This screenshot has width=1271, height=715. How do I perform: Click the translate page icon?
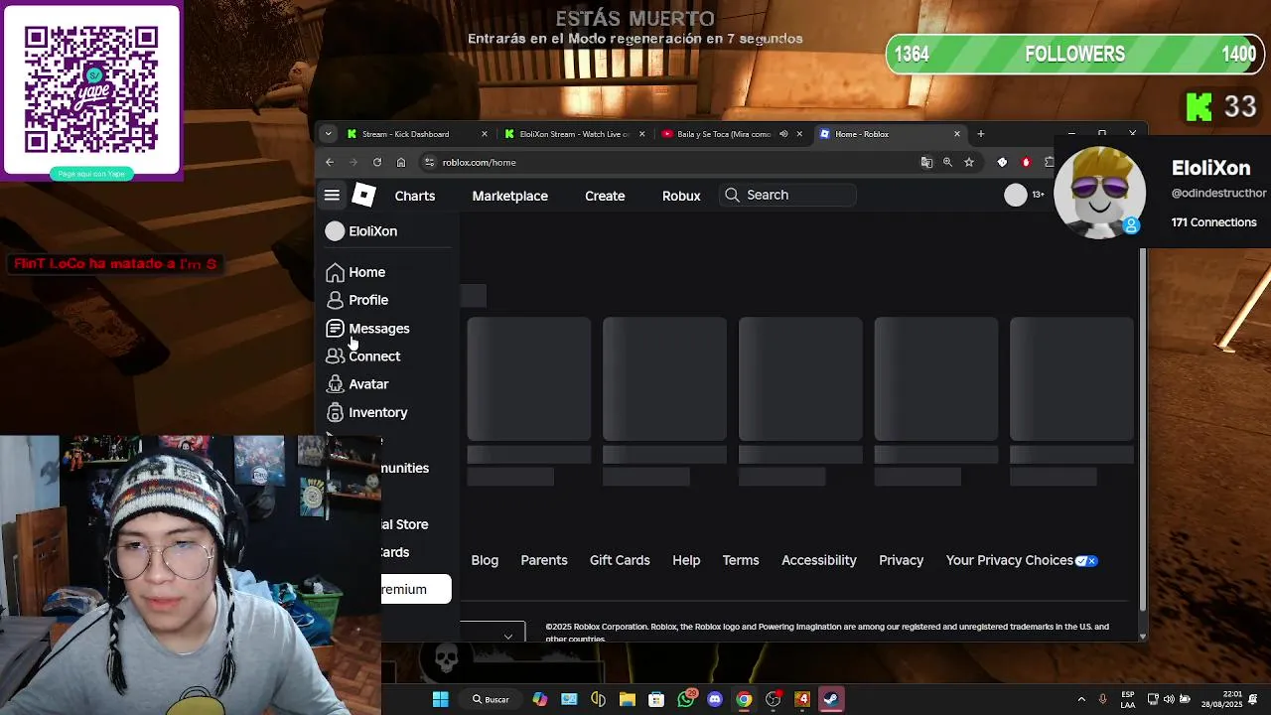(x=926, y=162)
